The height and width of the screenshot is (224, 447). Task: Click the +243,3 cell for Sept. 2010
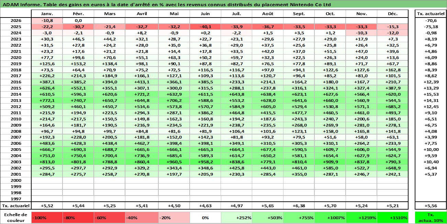(299, 119)
